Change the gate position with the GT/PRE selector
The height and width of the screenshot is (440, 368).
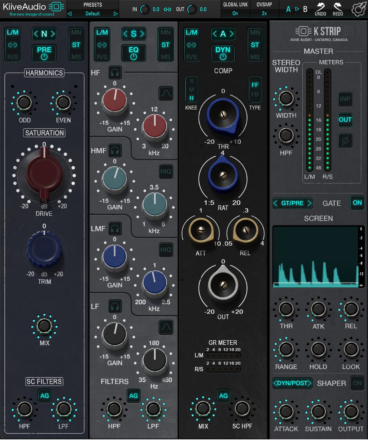[x=292, y=203]
